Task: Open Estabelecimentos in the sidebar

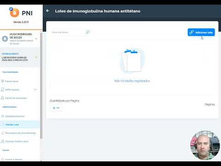Action: (15, 116)
